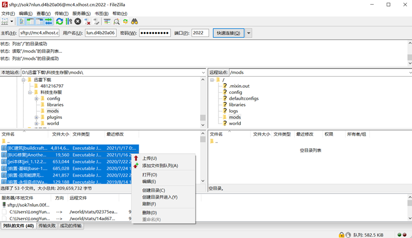The image size is (412, 238).
Task: Open the local site path dropdown
Action: pos(203,73)
